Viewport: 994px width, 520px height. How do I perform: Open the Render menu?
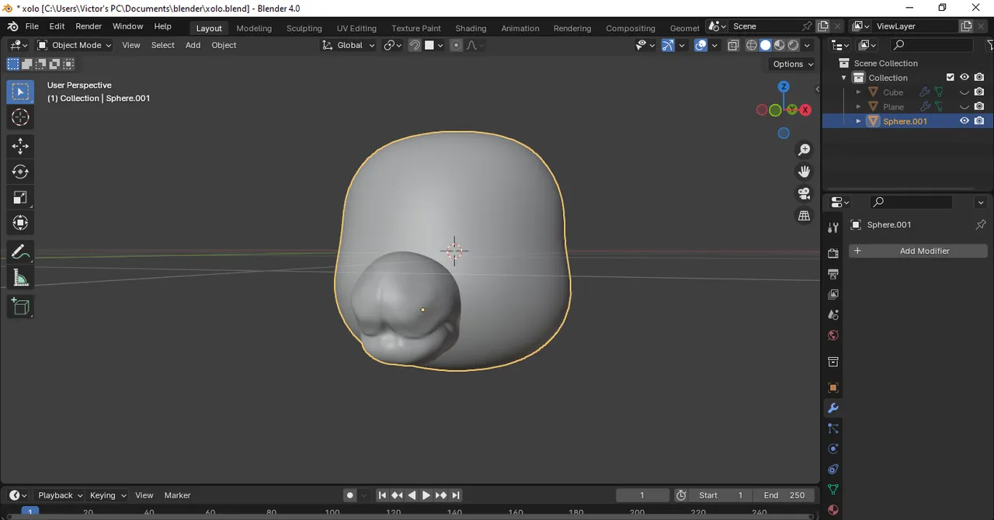pos(89,26)
